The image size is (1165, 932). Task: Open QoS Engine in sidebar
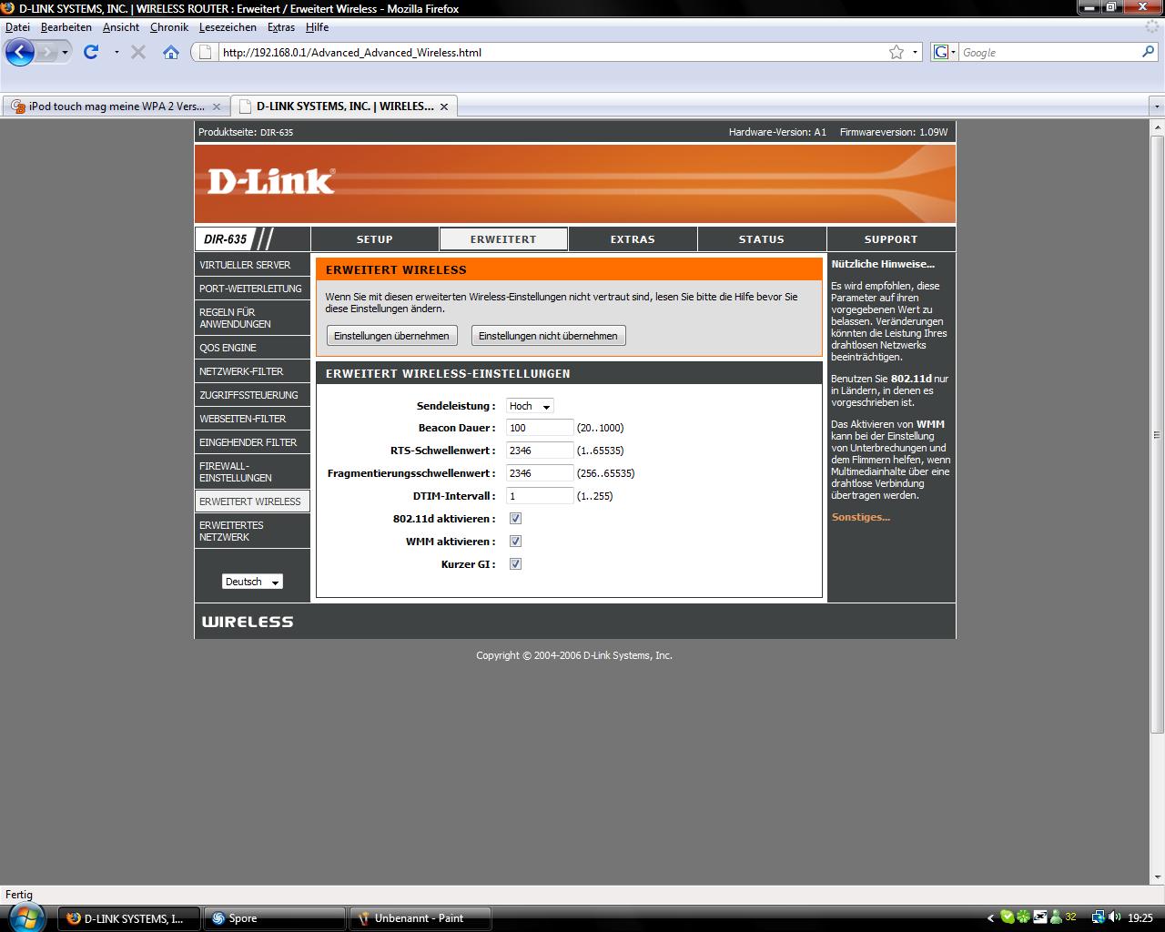click(x=252, y=348)
